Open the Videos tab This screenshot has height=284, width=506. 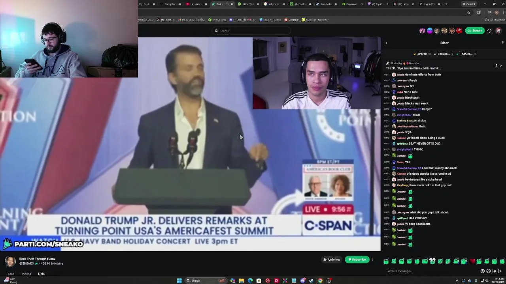(x=26, y=274)
